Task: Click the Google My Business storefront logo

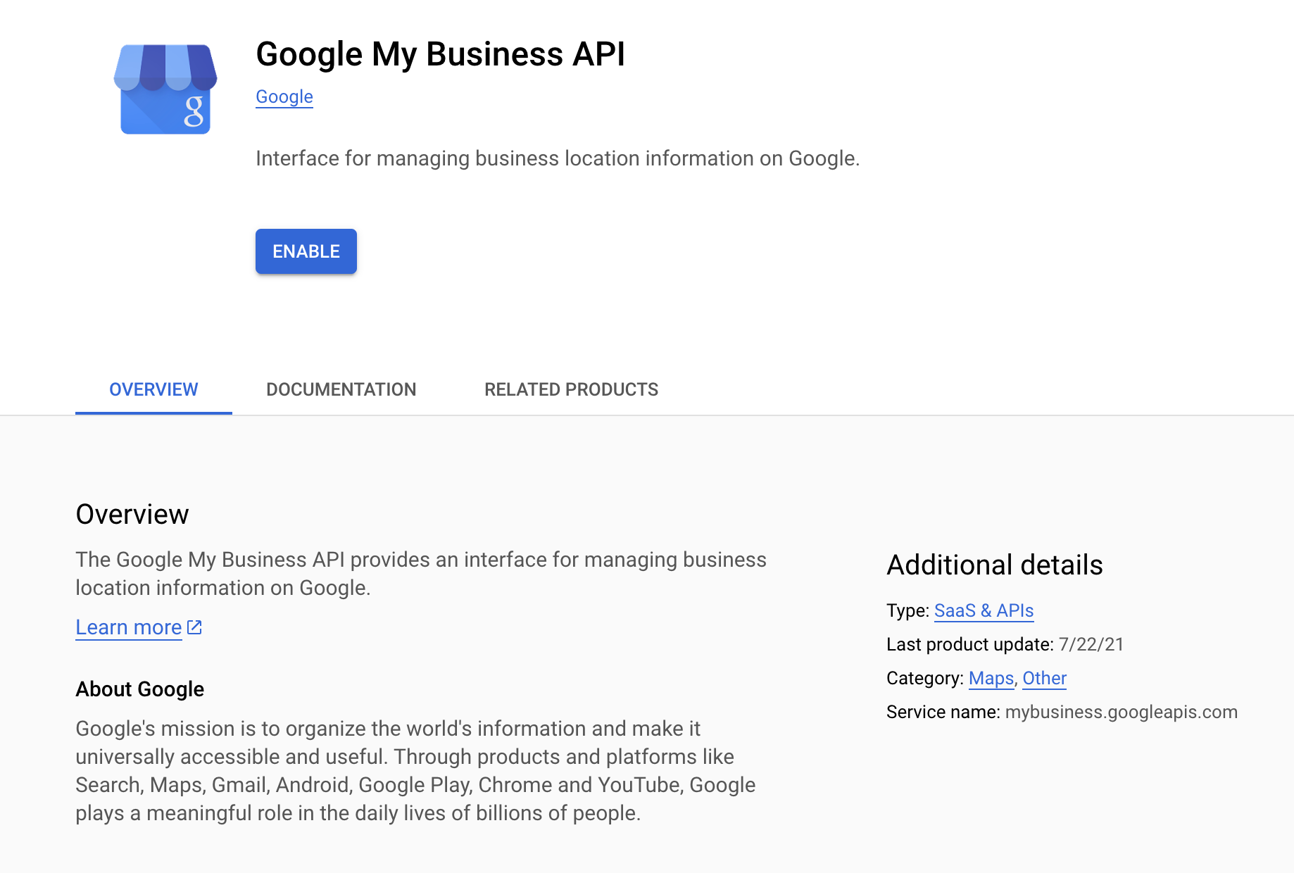Action: [165, 89]
